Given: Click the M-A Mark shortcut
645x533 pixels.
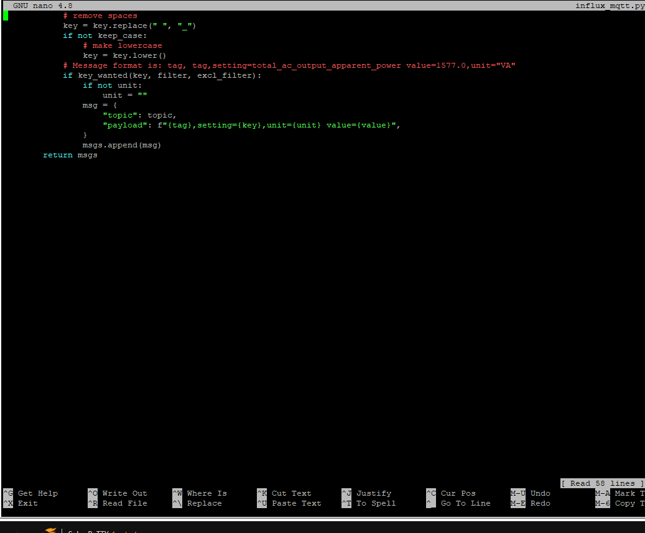Looking at the screenshot, I should pos(620,493).
